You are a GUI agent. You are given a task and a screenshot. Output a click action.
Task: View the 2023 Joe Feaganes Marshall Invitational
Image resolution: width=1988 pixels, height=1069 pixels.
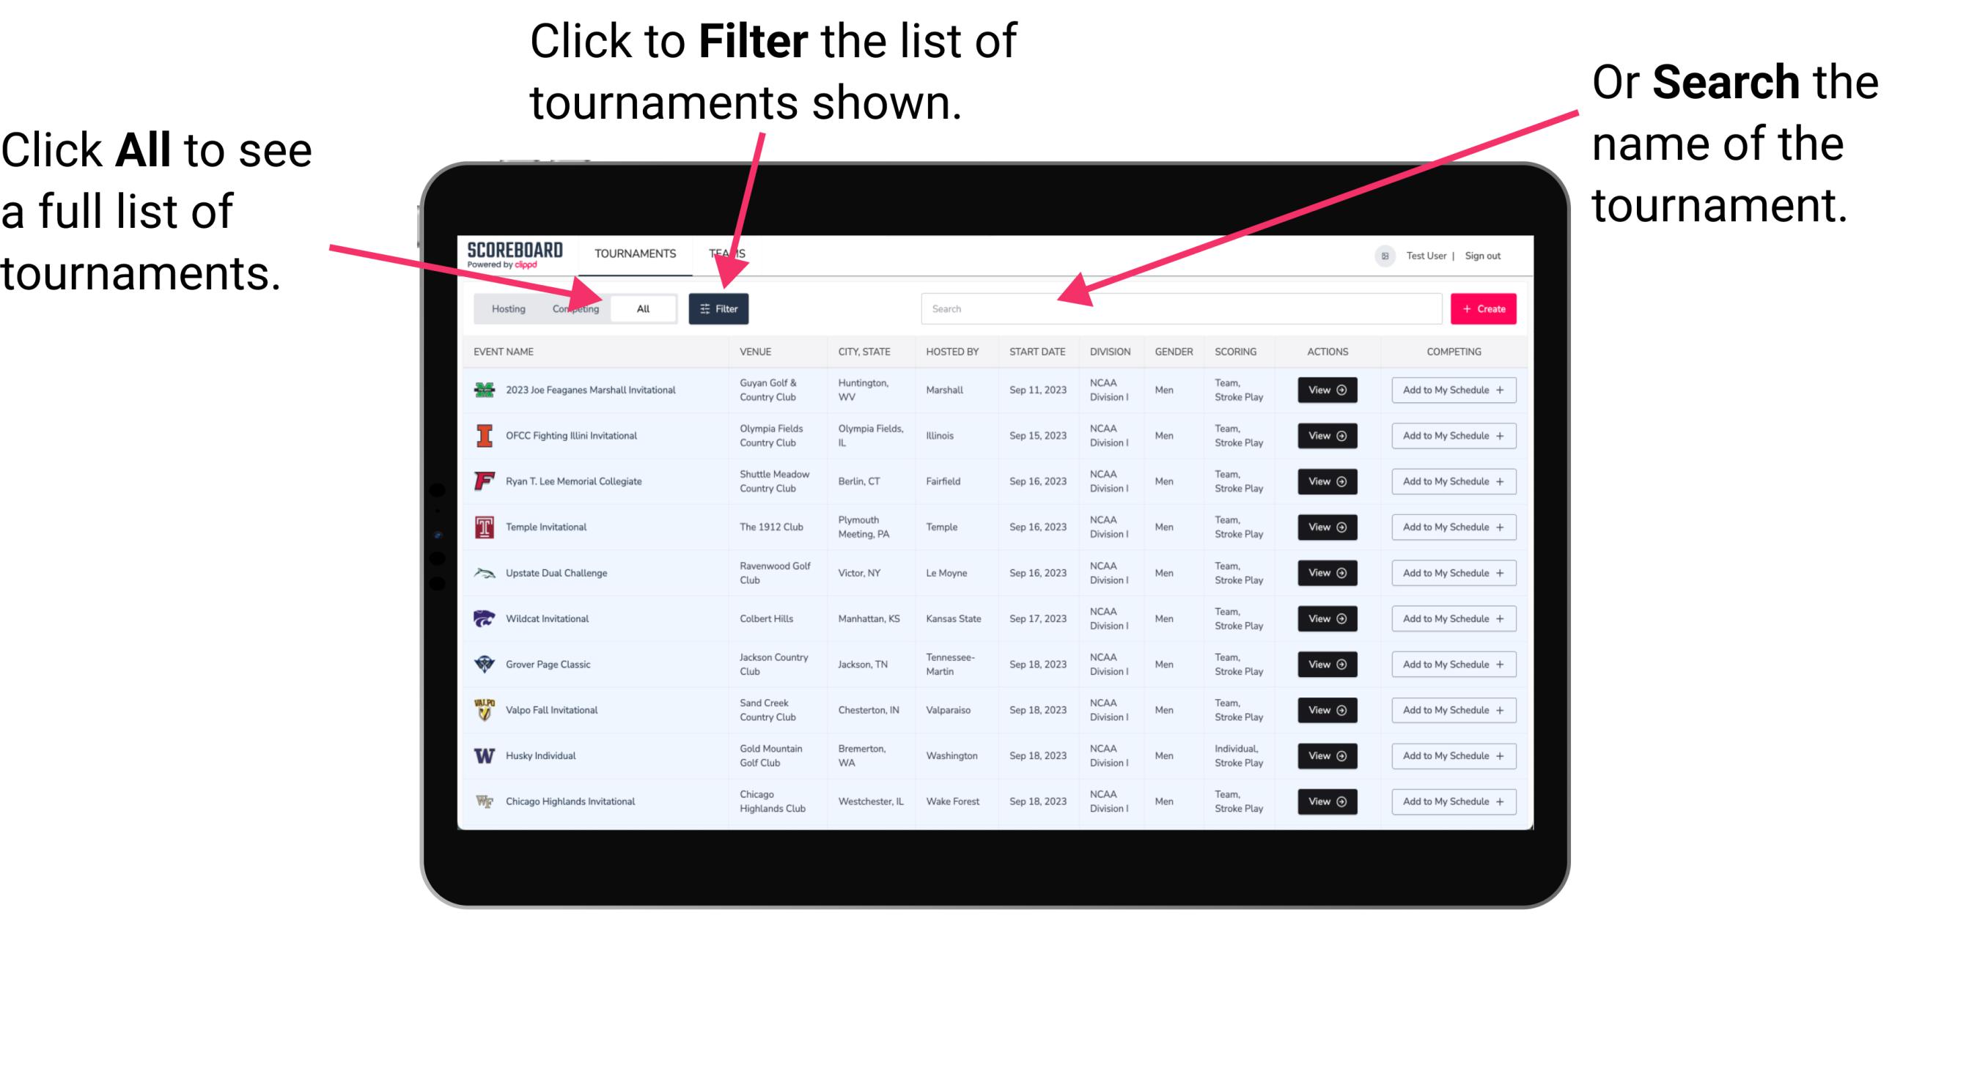click(x=1327, y=390)
